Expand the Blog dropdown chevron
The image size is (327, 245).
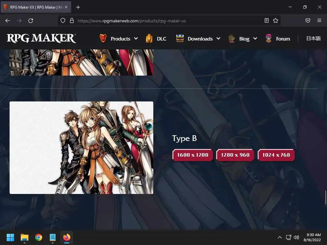pos(255,39)
